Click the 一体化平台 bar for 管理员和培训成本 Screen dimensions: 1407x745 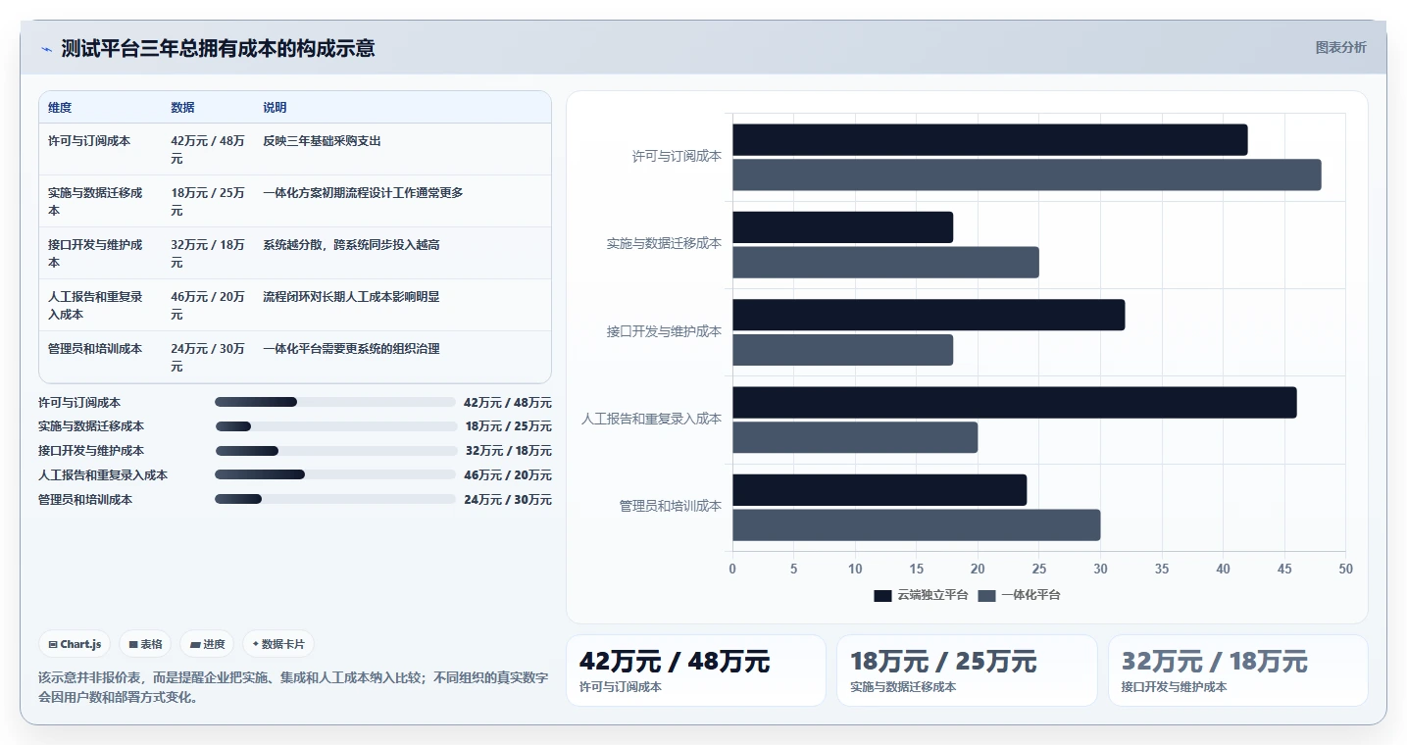[916, 525]
